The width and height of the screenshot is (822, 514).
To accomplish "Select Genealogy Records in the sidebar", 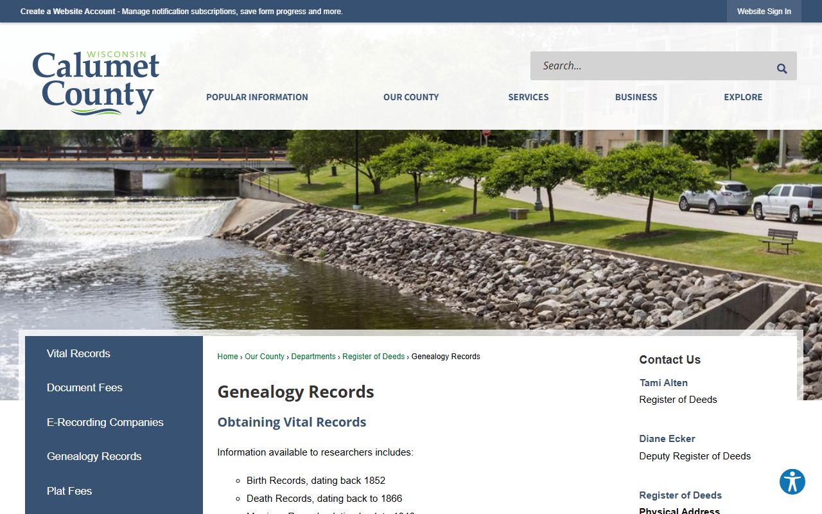I will pyautogui.click(x=94, y=456).
